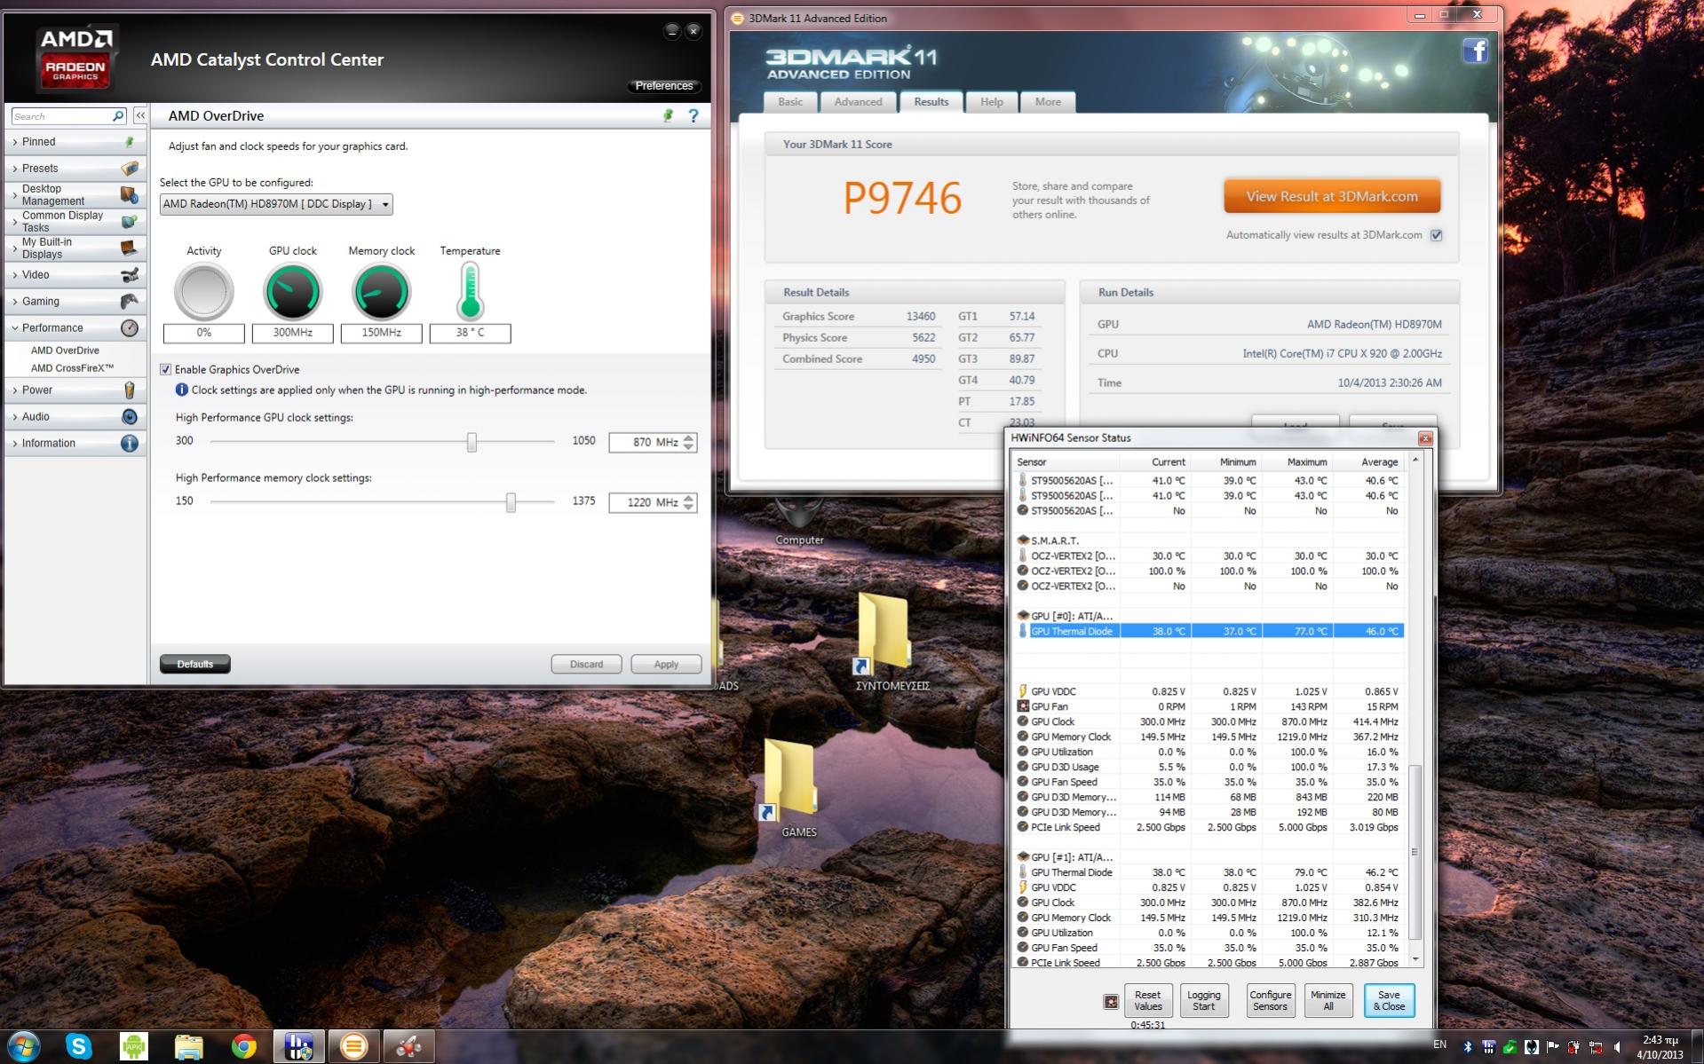
Task: Expand the Power section chevron
Action: point(15,390)
